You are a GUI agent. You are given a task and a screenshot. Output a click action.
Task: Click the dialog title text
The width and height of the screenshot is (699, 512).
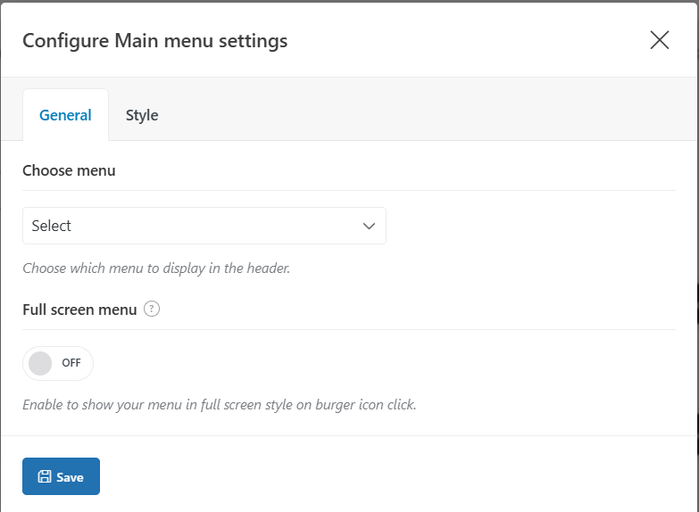tap(154, 40)
